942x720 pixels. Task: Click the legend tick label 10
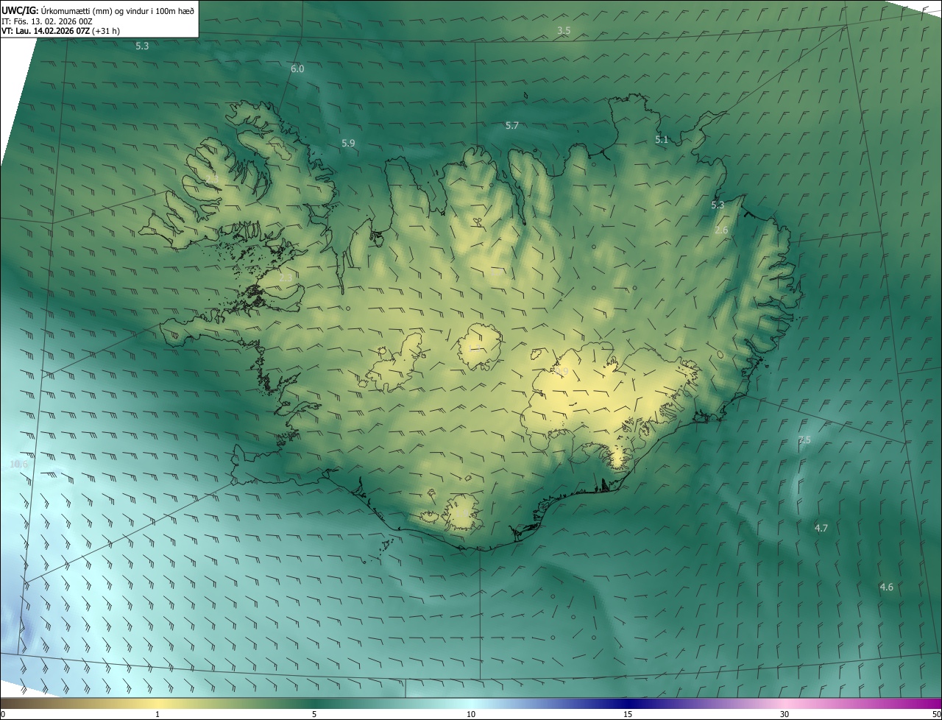click(471, 714)
